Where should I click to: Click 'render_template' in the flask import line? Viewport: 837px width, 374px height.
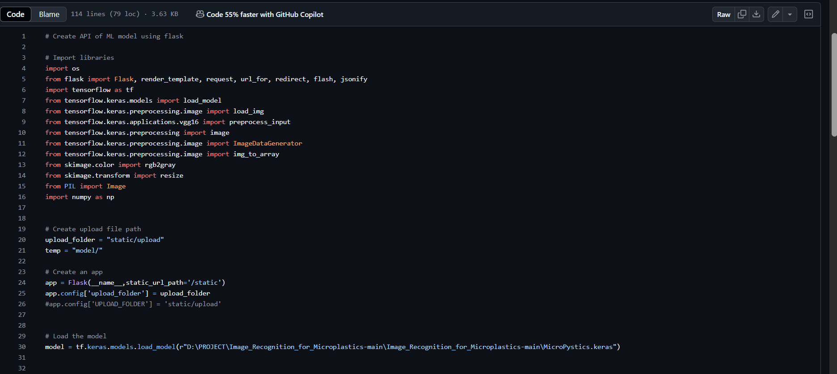pos(170,79)
